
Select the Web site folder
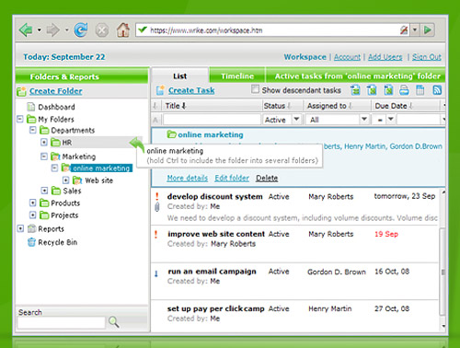coord(98,180)
